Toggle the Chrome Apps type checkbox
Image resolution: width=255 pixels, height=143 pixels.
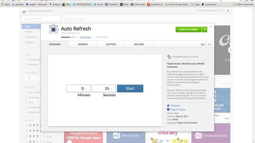click(x=27, y=59)
